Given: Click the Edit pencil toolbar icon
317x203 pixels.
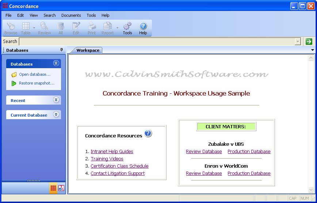Looking at the screenshot, I should coord(76,28).
